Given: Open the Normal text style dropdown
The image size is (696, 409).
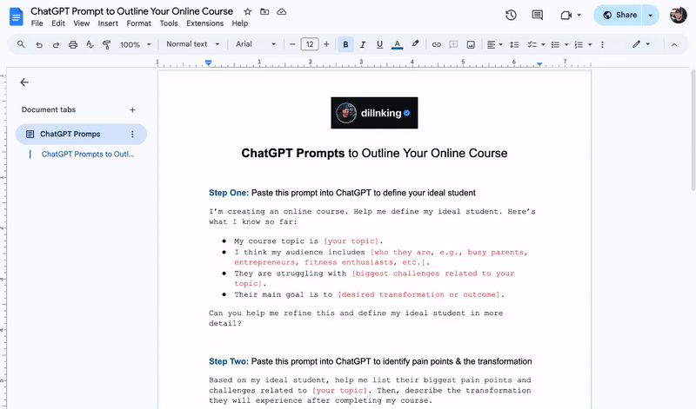Looking at the screenshot, I should click(x=192, y=44).
